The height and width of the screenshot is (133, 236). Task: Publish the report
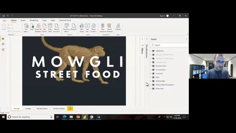point(118,27)
